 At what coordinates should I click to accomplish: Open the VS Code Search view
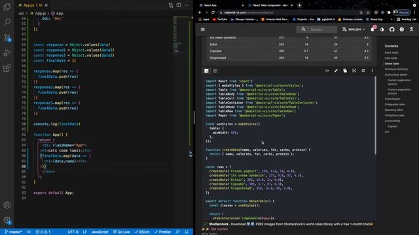coord(7,22)
